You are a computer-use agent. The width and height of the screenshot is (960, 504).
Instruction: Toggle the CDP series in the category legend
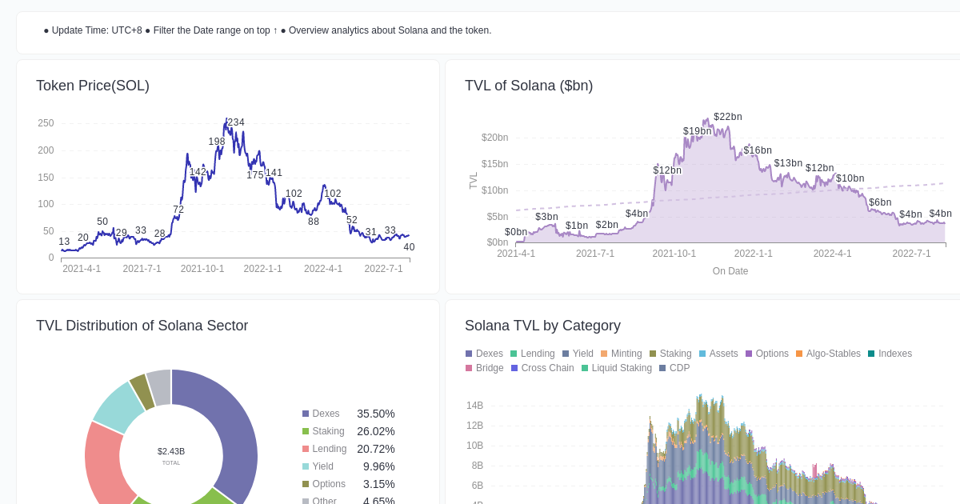click(659, 368)
